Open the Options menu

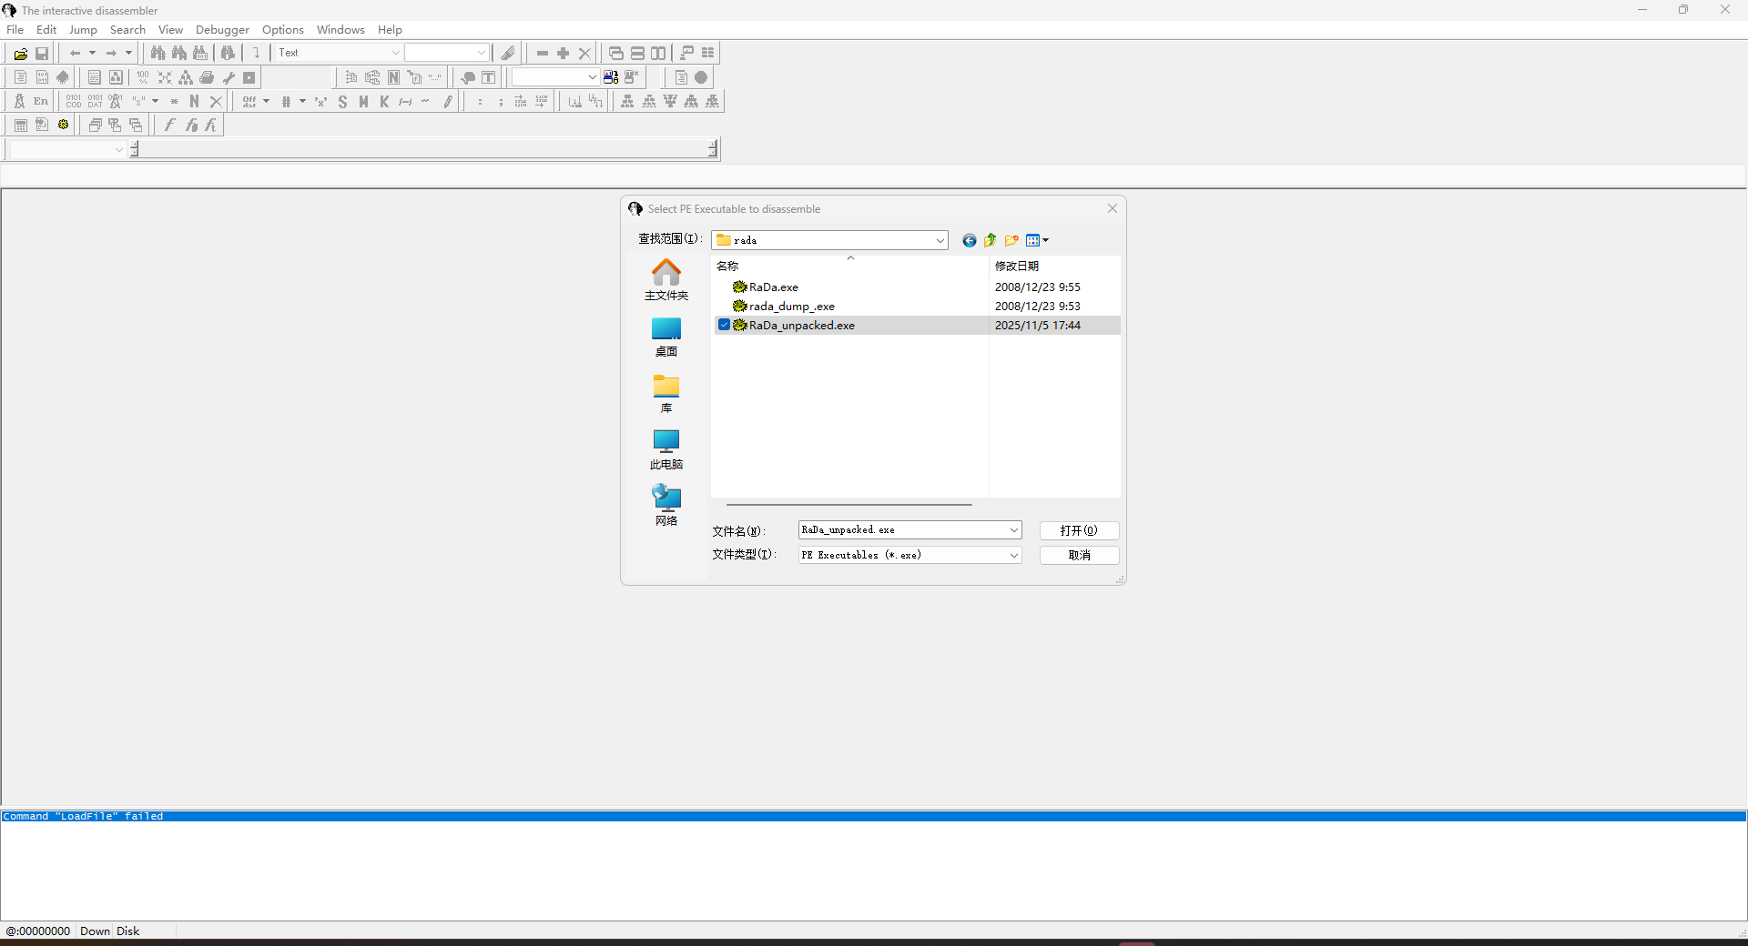pos(283,30)
